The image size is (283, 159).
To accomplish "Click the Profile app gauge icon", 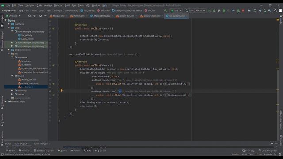I will (233, 11).
